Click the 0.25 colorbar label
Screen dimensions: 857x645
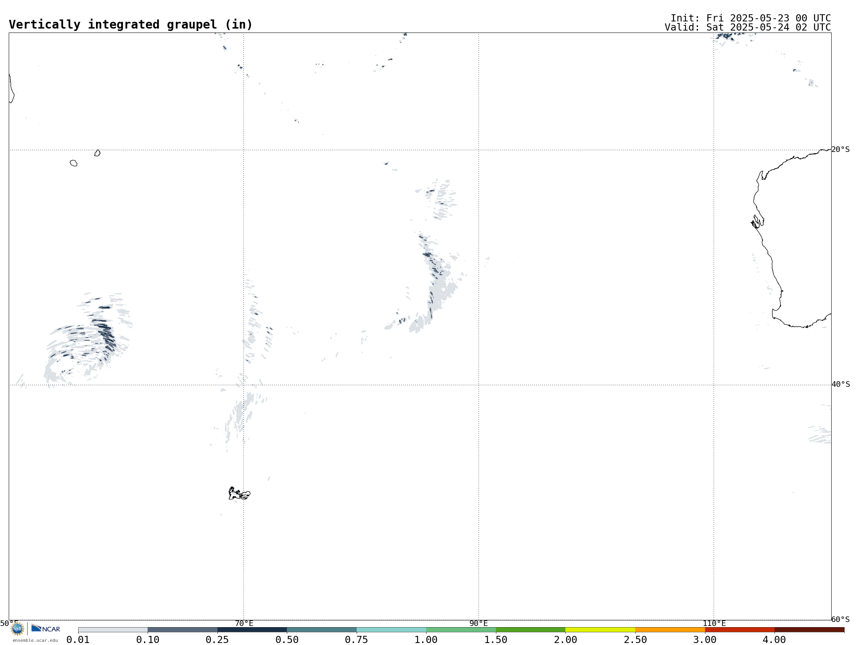point(217,640)
